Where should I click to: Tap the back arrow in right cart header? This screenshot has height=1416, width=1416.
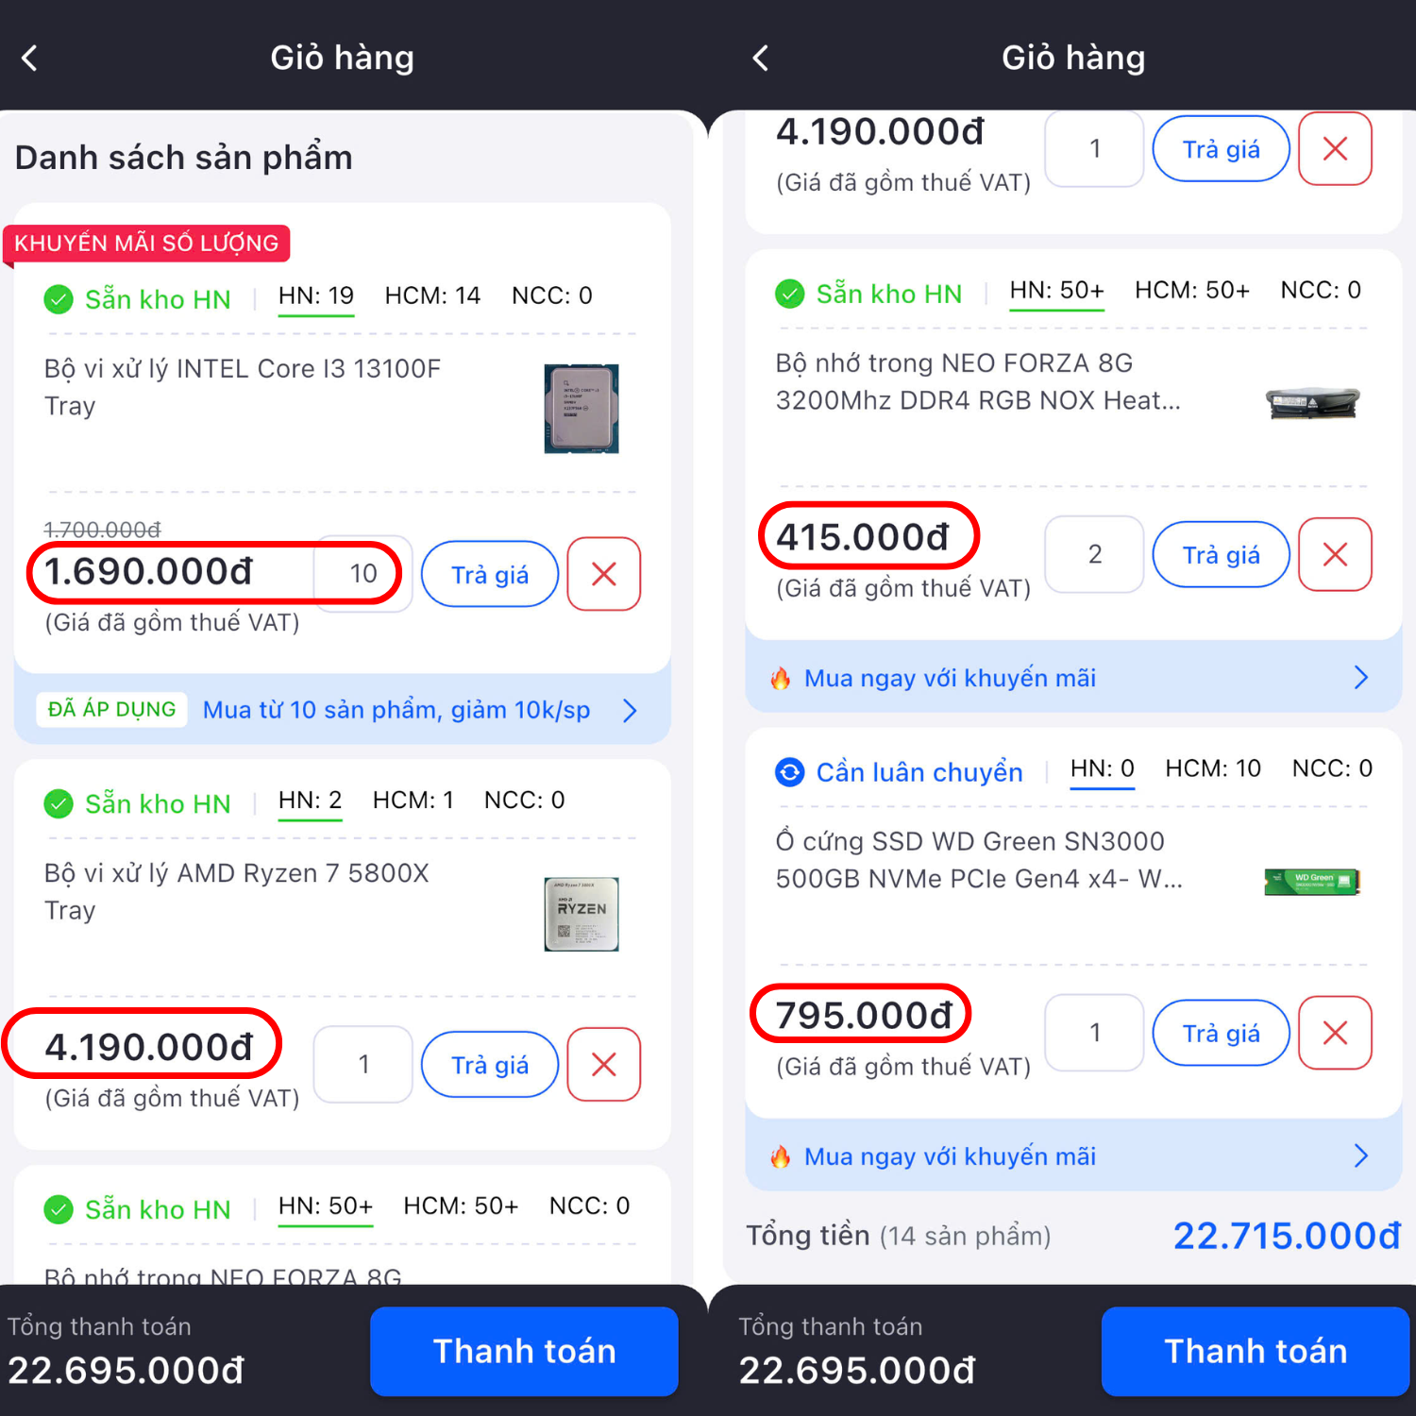coord(761,59)
